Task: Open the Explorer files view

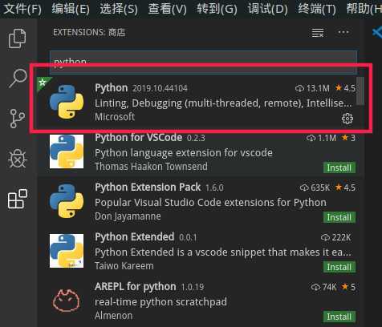Action: coord(18,38)
